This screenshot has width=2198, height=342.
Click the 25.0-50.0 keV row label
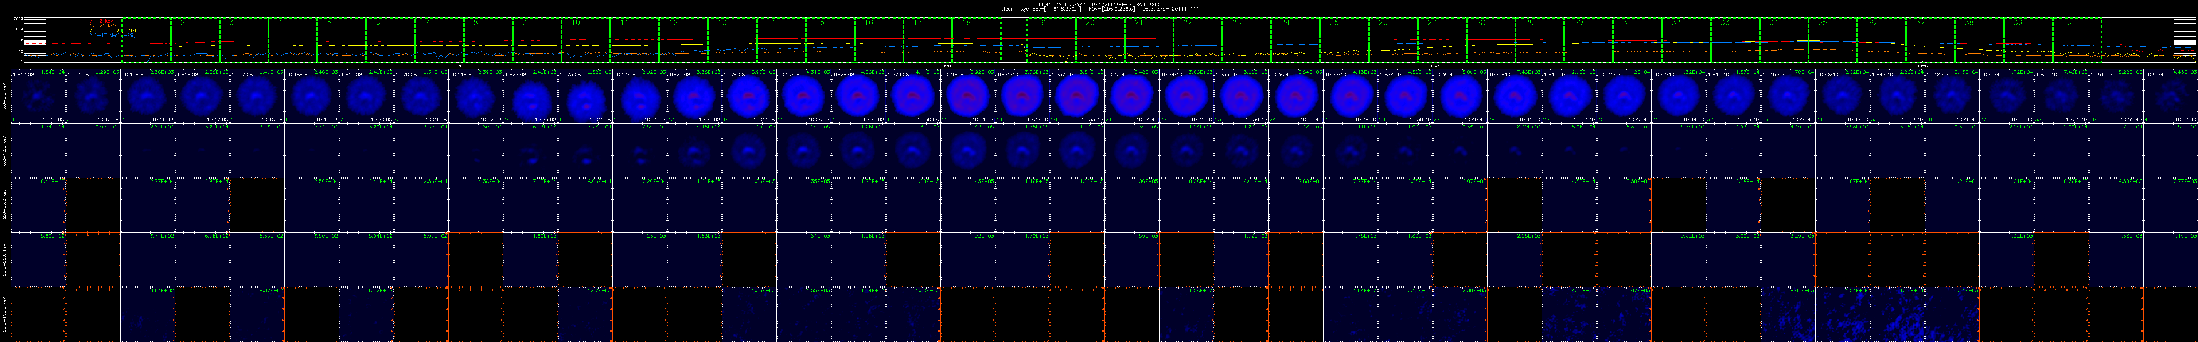(4, 259)
